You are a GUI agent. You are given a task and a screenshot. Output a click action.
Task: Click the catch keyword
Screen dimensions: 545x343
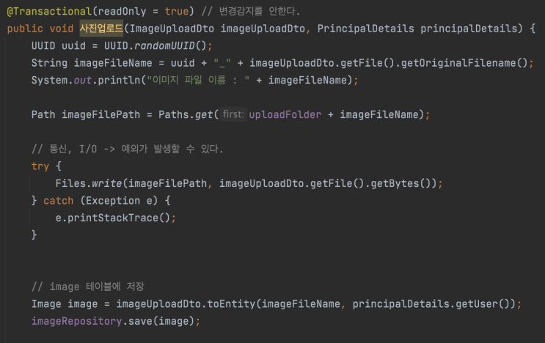point(59,201)
